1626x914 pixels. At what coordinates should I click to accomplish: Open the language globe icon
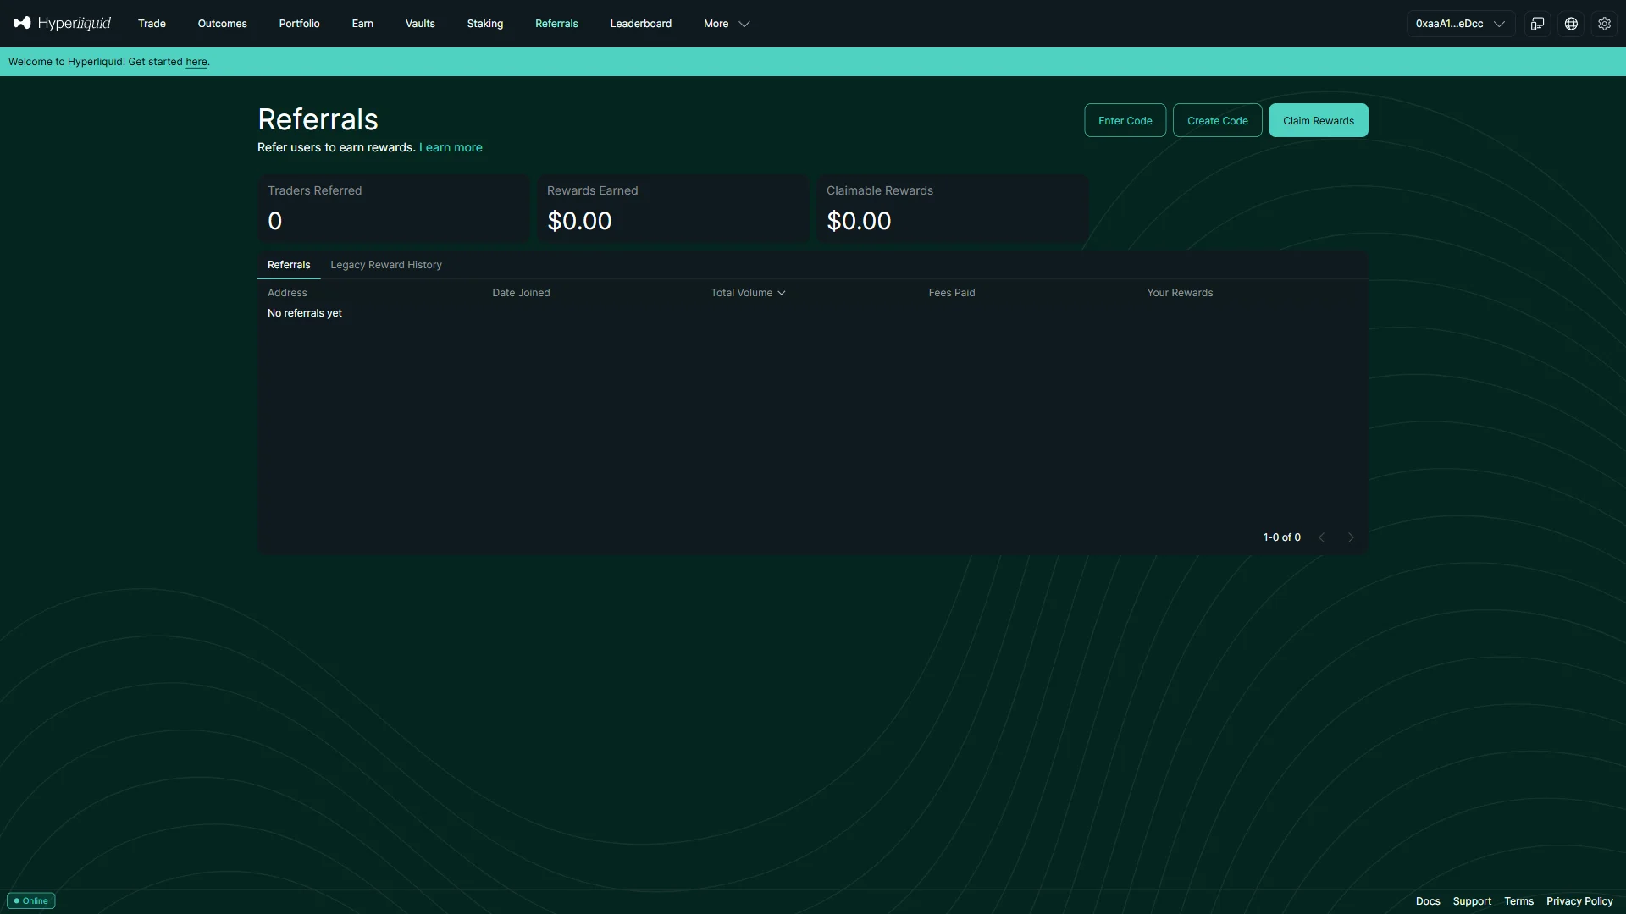point(1571,24)
